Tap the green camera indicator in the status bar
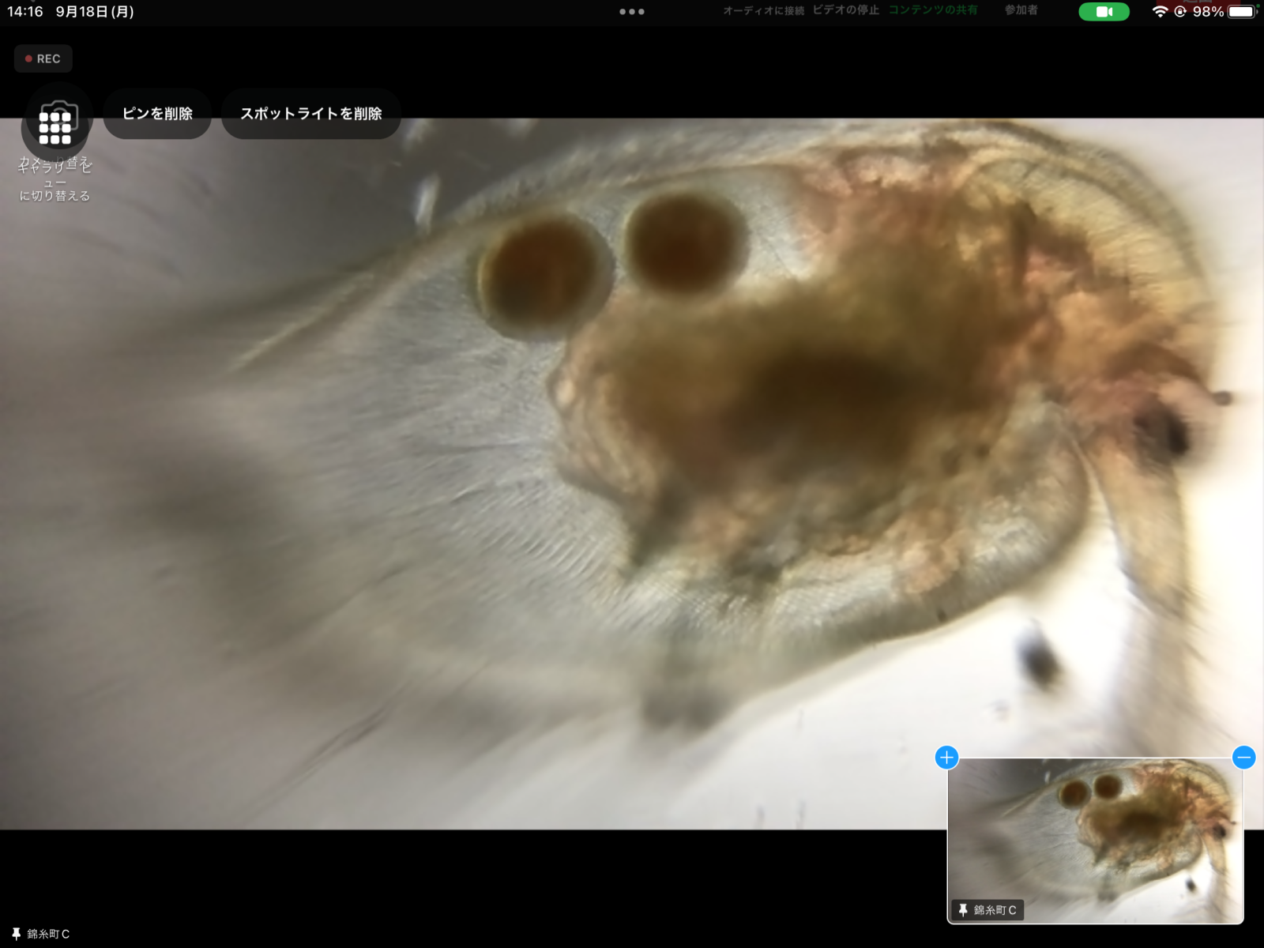This screenshot has height=948, width=1264. [x=1104, y=12]
